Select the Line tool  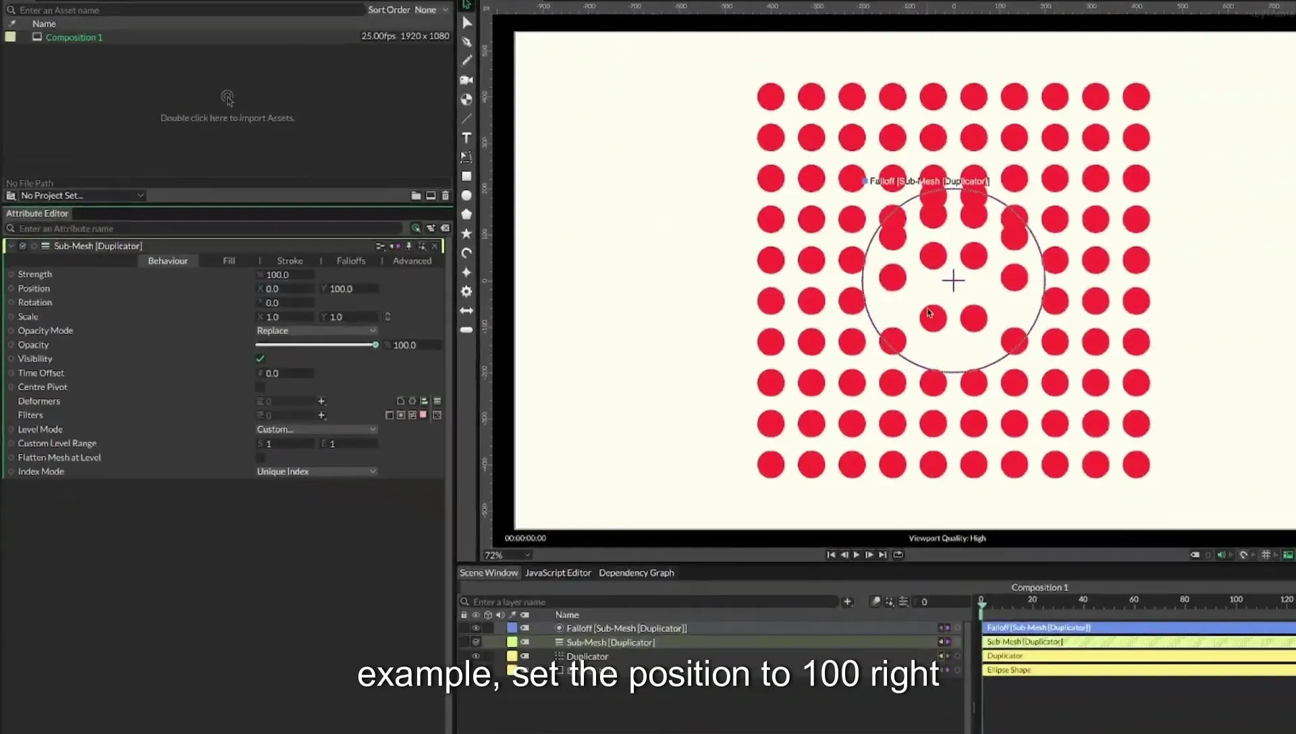tap(466, 119)
